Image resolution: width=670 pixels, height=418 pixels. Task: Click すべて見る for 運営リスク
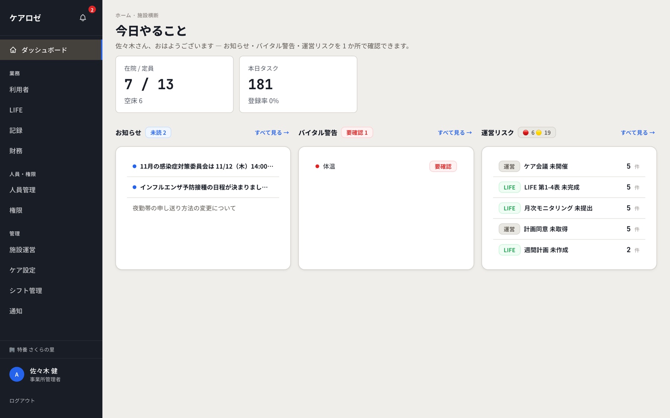pos(638,133)
